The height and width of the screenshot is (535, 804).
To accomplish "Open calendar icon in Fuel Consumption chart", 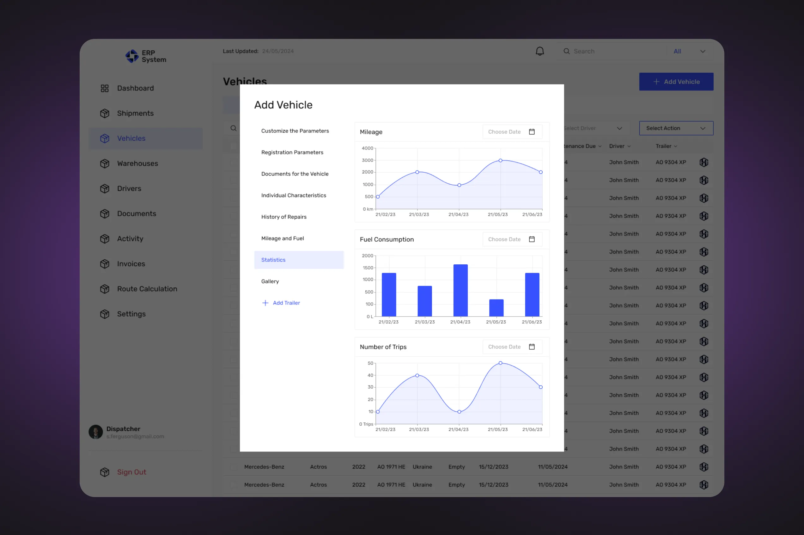I will [x=532, y=239].
